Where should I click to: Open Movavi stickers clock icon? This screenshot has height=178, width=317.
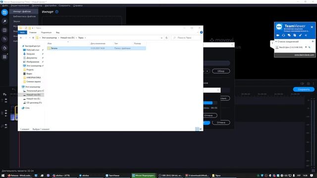pyautogui.click(x=4, y=48)
